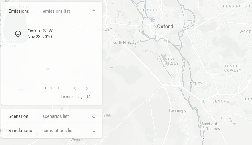This screenshot has width=252, height=145.
Task: Expand the Scenarios panel chevron
Action: pos(94,117)
